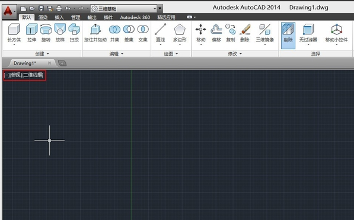Open the [二维线框] visual style menu
The image size is (354, 220).
33,75
